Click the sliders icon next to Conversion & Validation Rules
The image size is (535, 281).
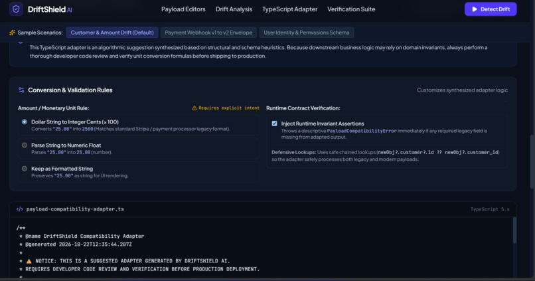[21, 90]
